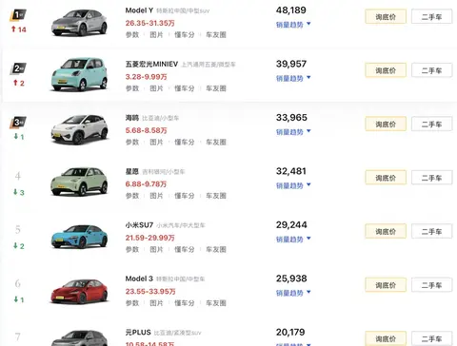Click the rank 1 gold badge icon

tap(18, 15)
